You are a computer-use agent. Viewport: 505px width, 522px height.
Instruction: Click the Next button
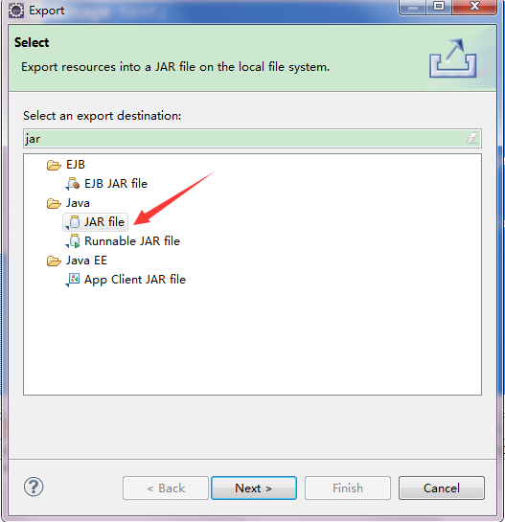coord(254,488)
